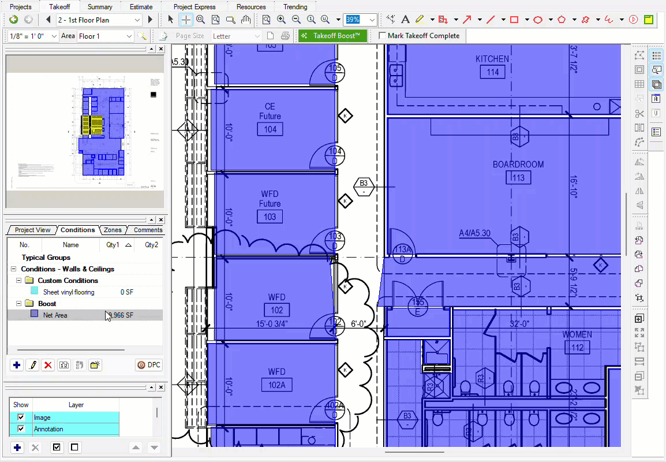The width and height of the screenshot is (666, 462).
Task: Select the red Freehand scribble tool
Action: click(609, 20)
